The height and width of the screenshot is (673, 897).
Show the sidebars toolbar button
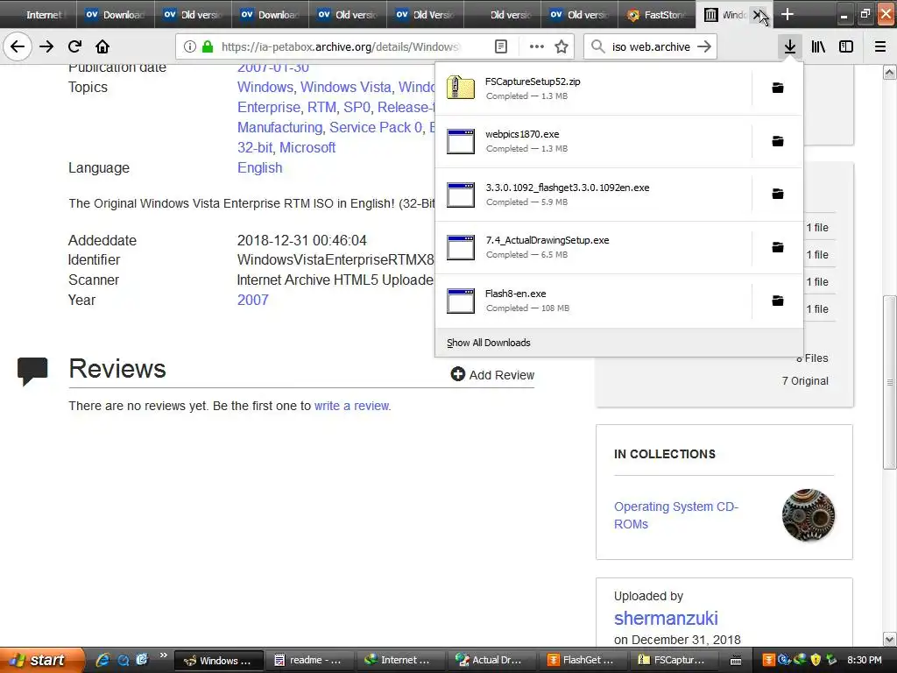(846, 46)
